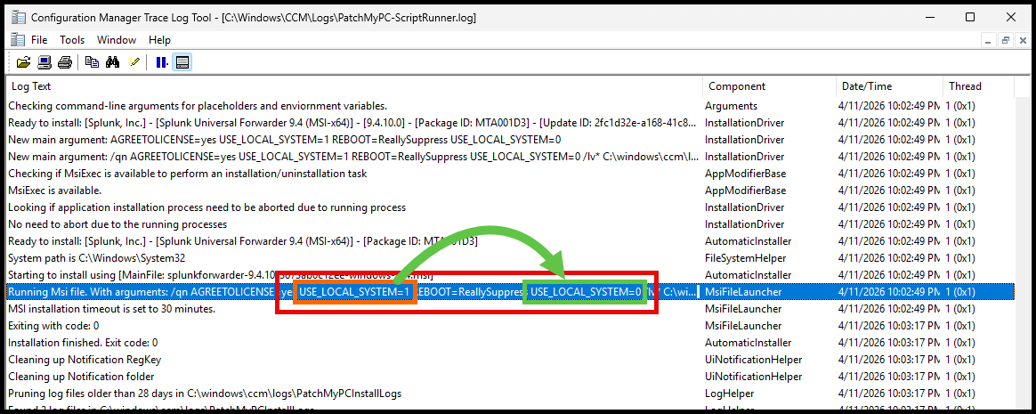Sort by the Log Text column header
The image size is (1036, 414).
[x=354, y=86]
